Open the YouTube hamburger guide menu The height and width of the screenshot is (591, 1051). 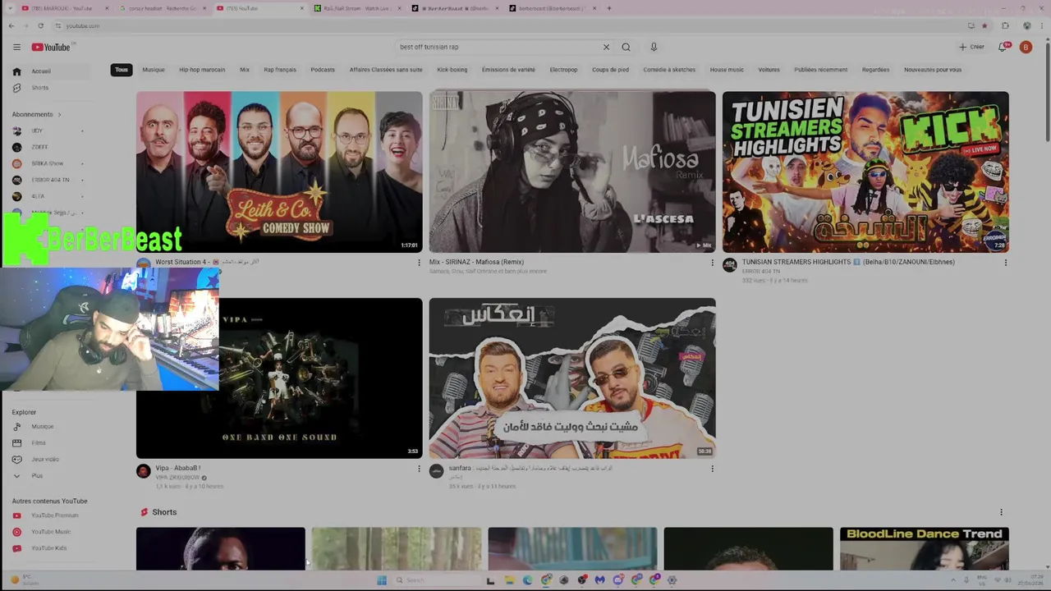16,47
